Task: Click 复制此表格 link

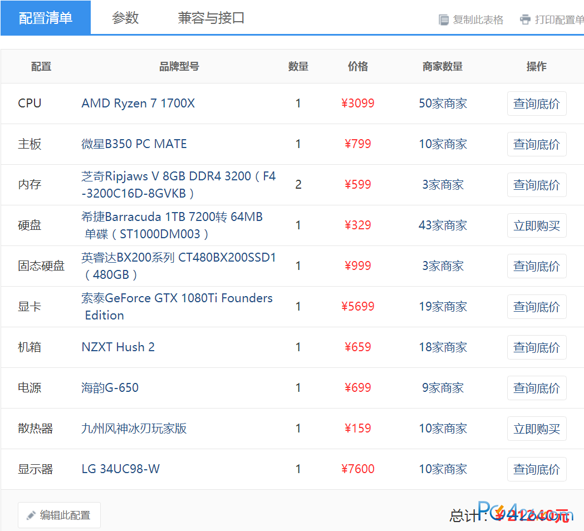Action: tap(478, 19)
